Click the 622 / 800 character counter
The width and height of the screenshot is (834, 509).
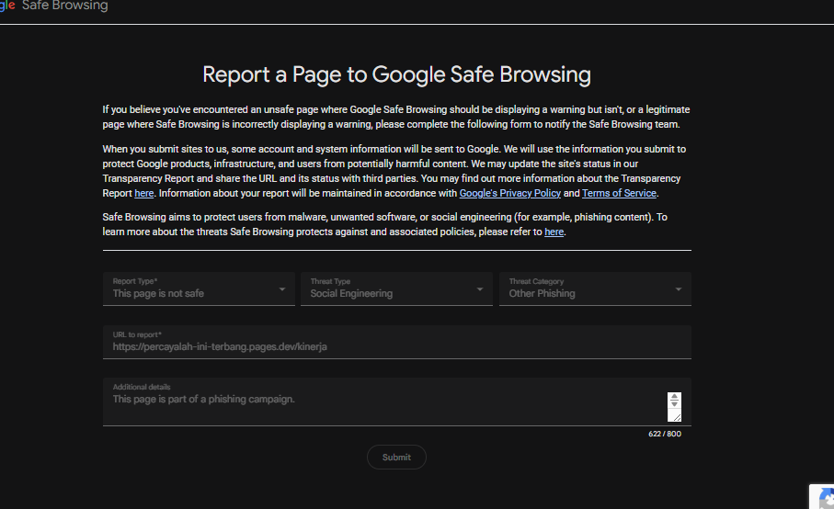[664, 434]
